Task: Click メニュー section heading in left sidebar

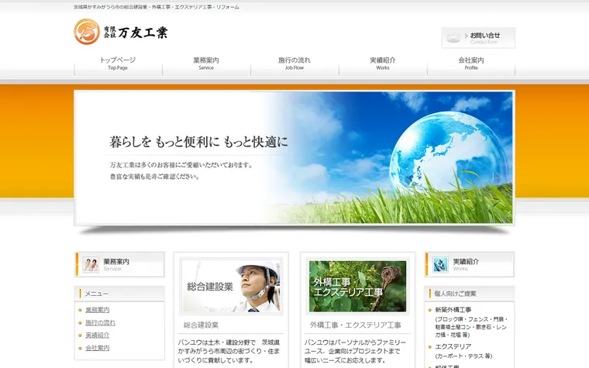Action: point(97,294)
